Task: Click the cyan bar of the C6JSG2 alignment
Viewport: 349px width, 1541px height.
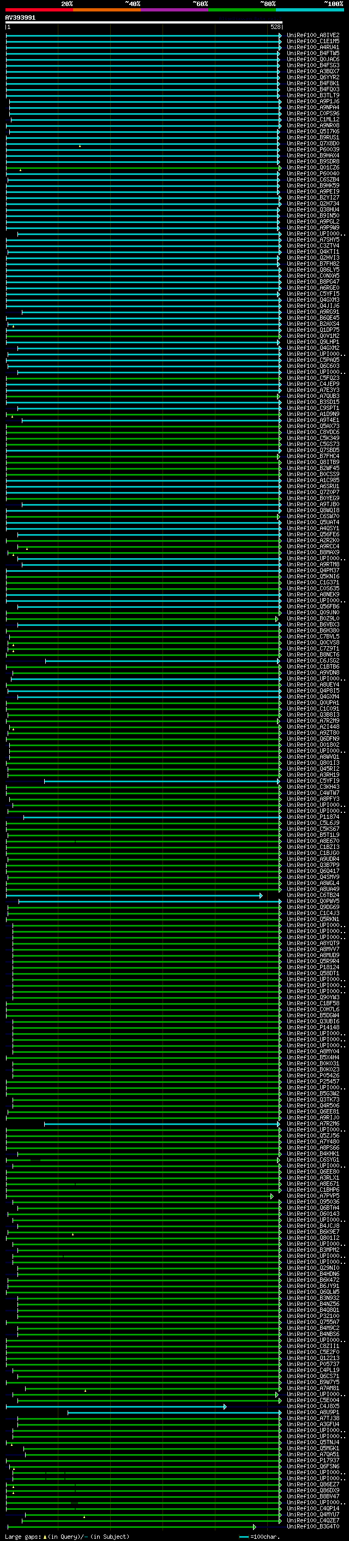Action: coord(161,661)
